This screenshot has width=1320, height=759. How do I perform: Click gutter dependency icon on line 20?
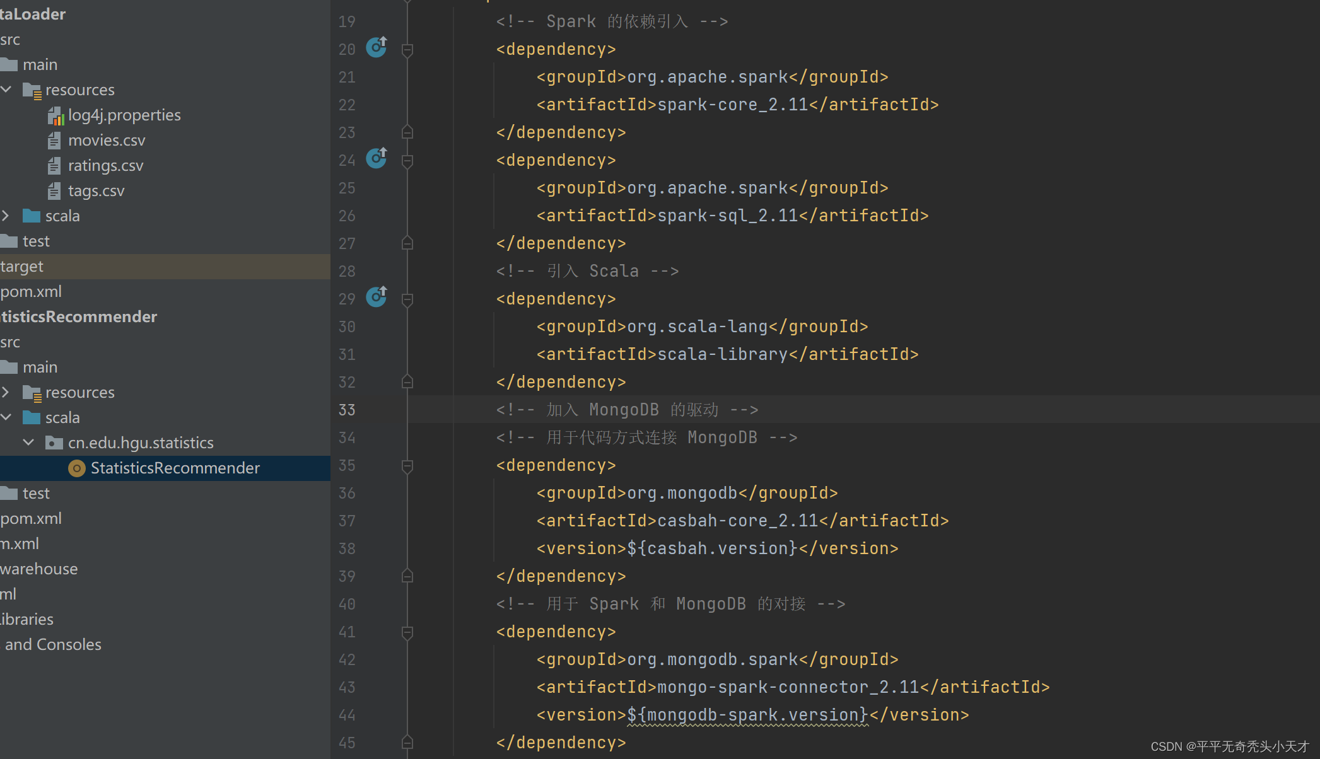pos(377,47)
